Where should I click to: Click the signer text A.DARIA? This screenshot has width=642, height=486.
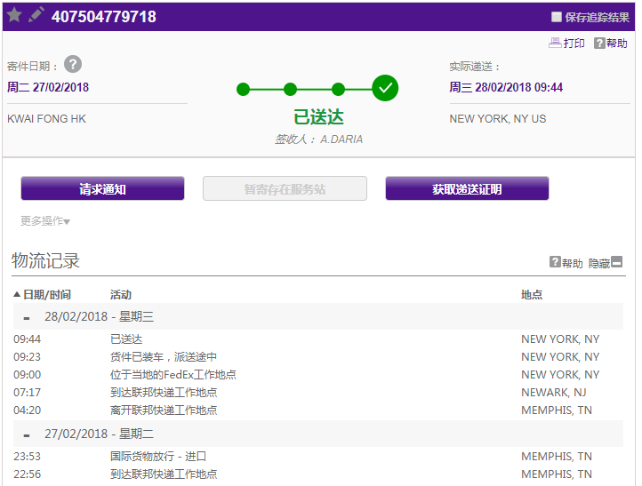coord(341,139)
